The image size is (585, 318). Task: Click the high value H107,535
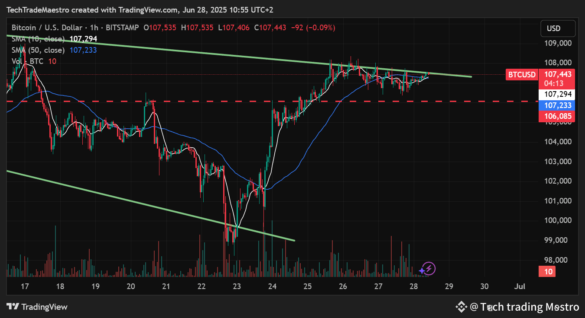[x=197, y=28]
